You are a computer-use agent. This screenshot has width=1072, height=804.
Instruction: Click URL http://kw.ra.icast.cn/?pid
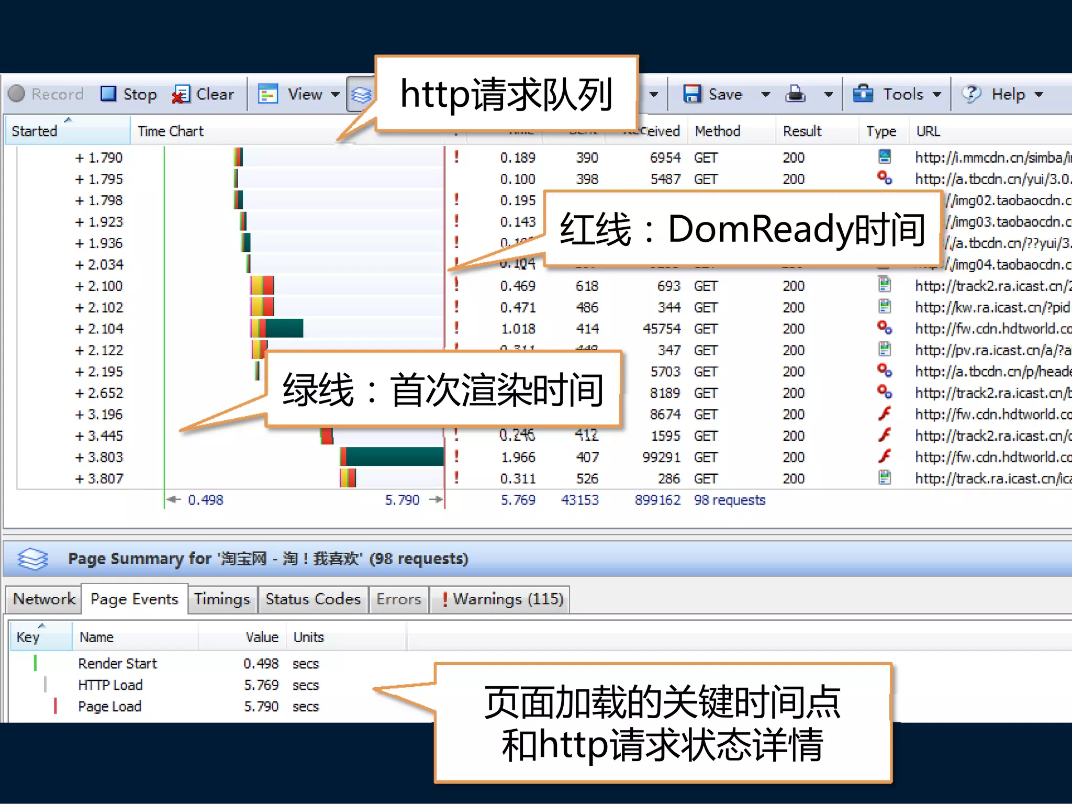(992, 307)
